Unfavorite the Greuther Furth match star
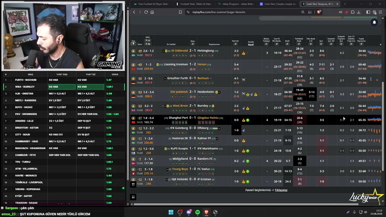 [x=133, y=78]
